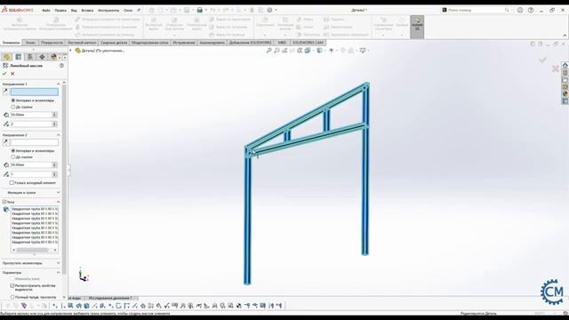
Task: Open the print button dropdown arrow
Action: tap(205, 10)
